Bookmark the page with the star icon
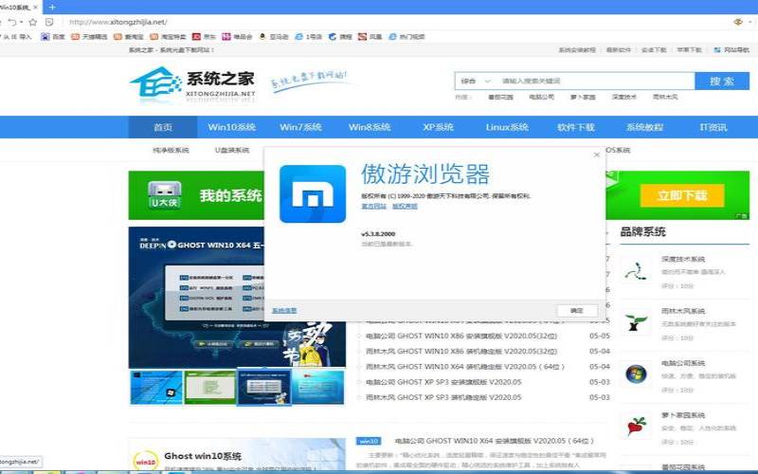 point(33,22)
